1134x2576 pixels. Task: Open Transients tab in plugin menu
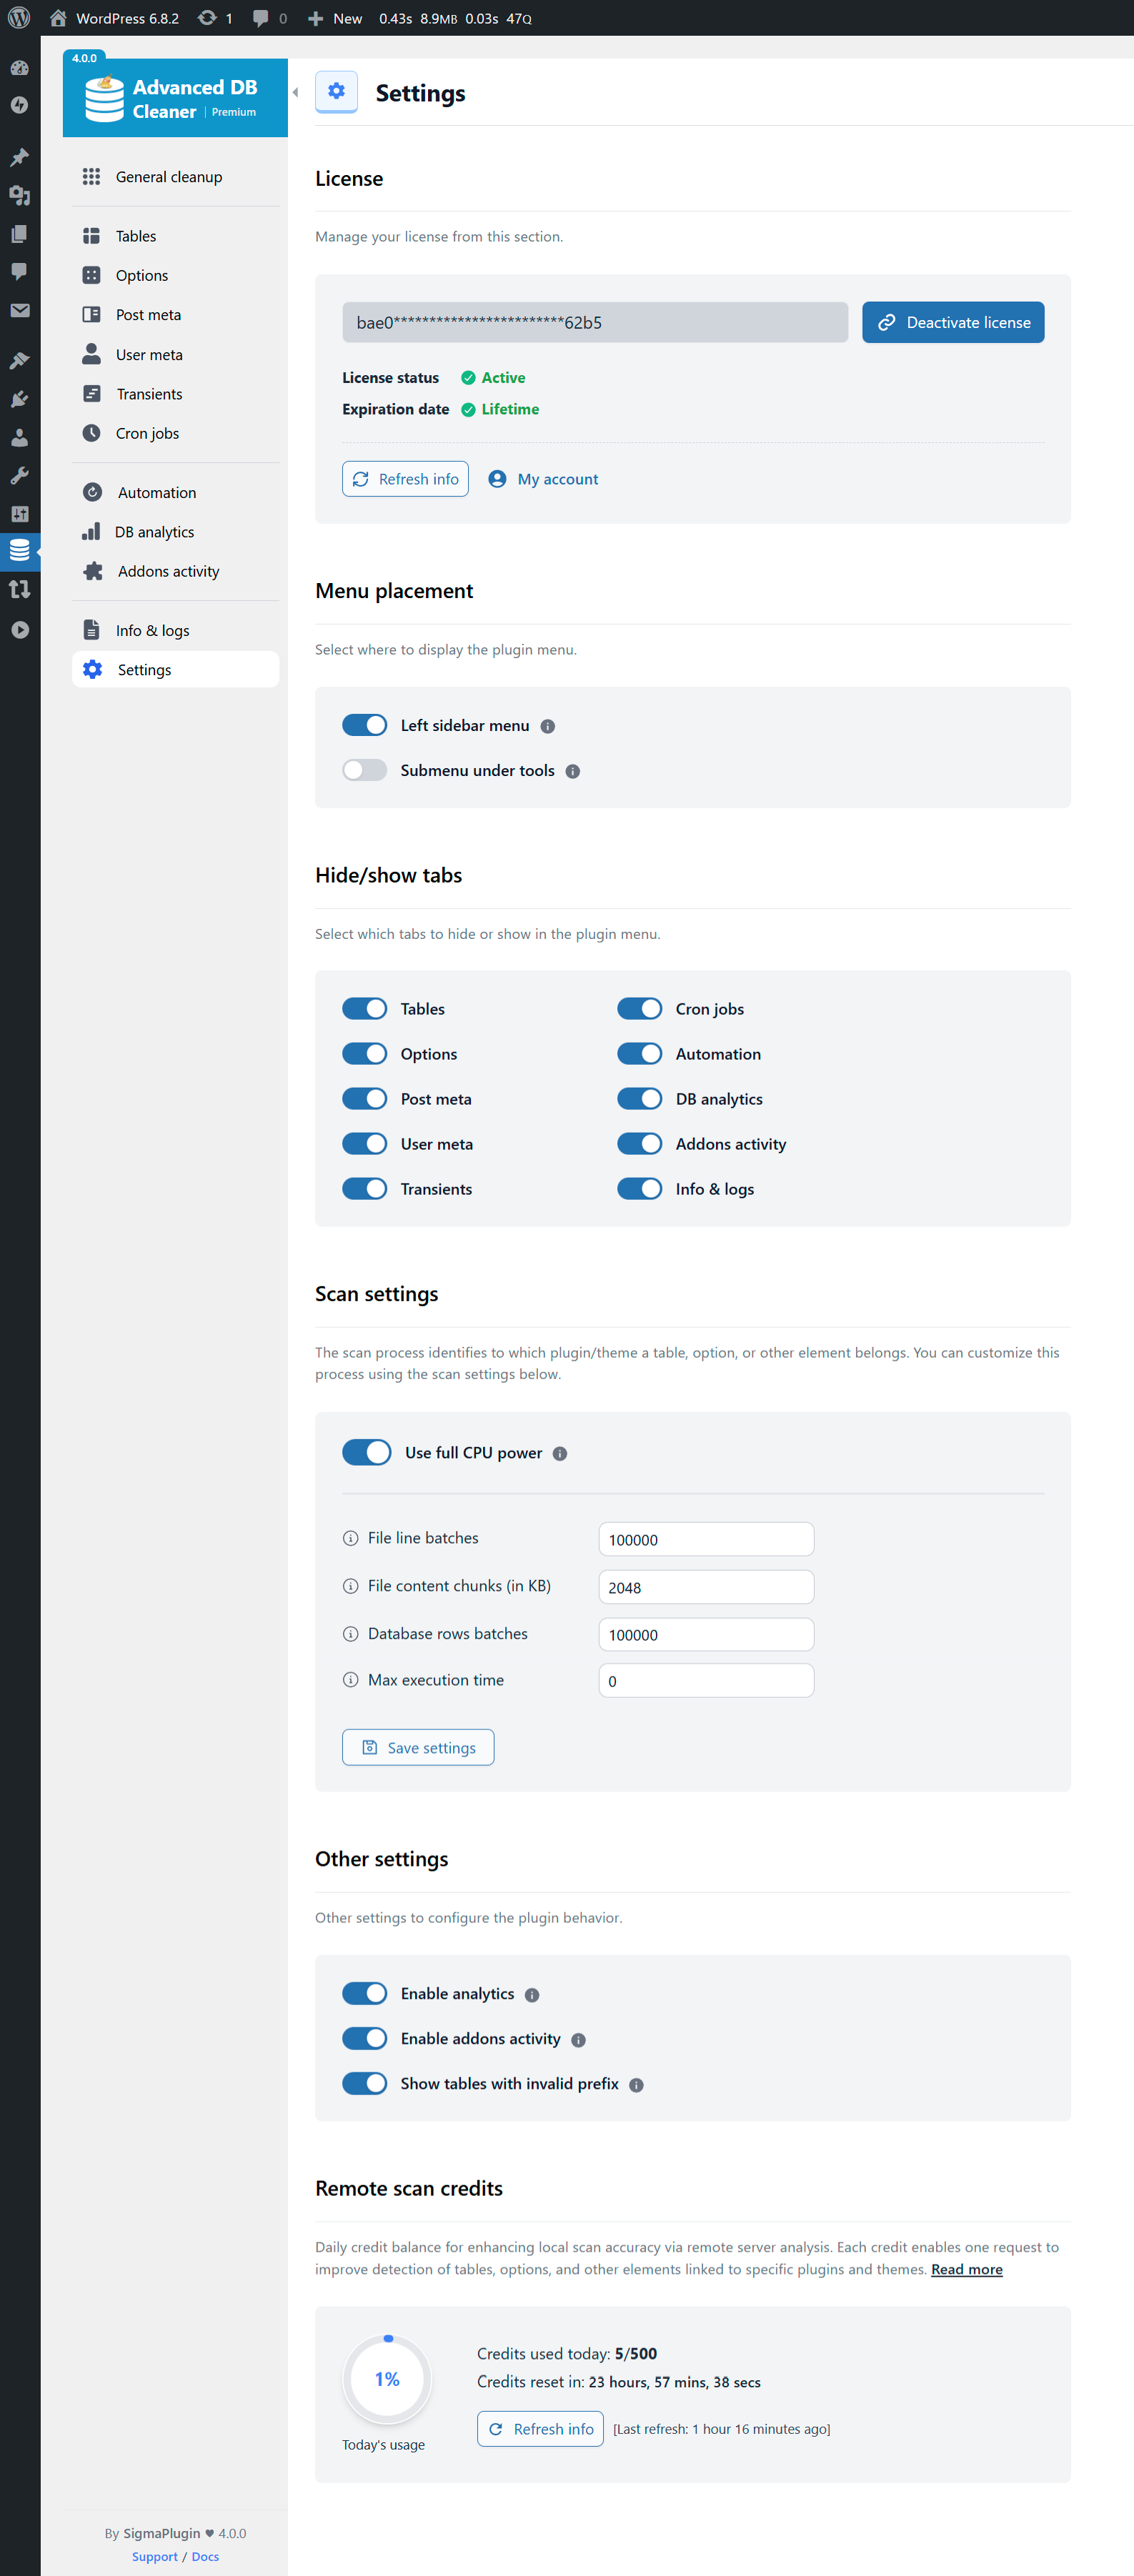175,393
